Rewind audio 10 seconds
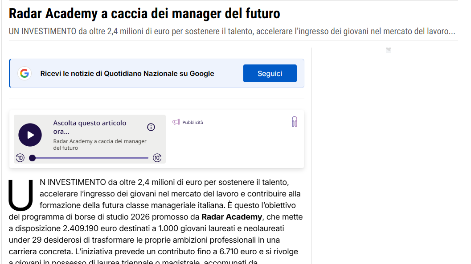471x264 pixels. pos(20,158)
